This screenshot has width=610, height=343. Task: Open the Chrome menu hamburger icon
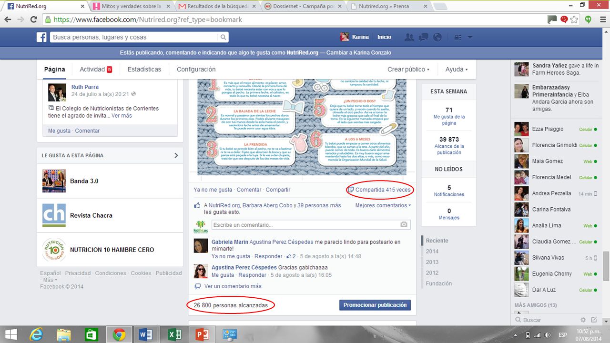point(602,20)
